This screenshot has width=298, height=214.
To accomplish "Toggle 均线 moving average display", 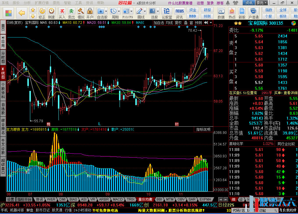I will click(169, 23).
